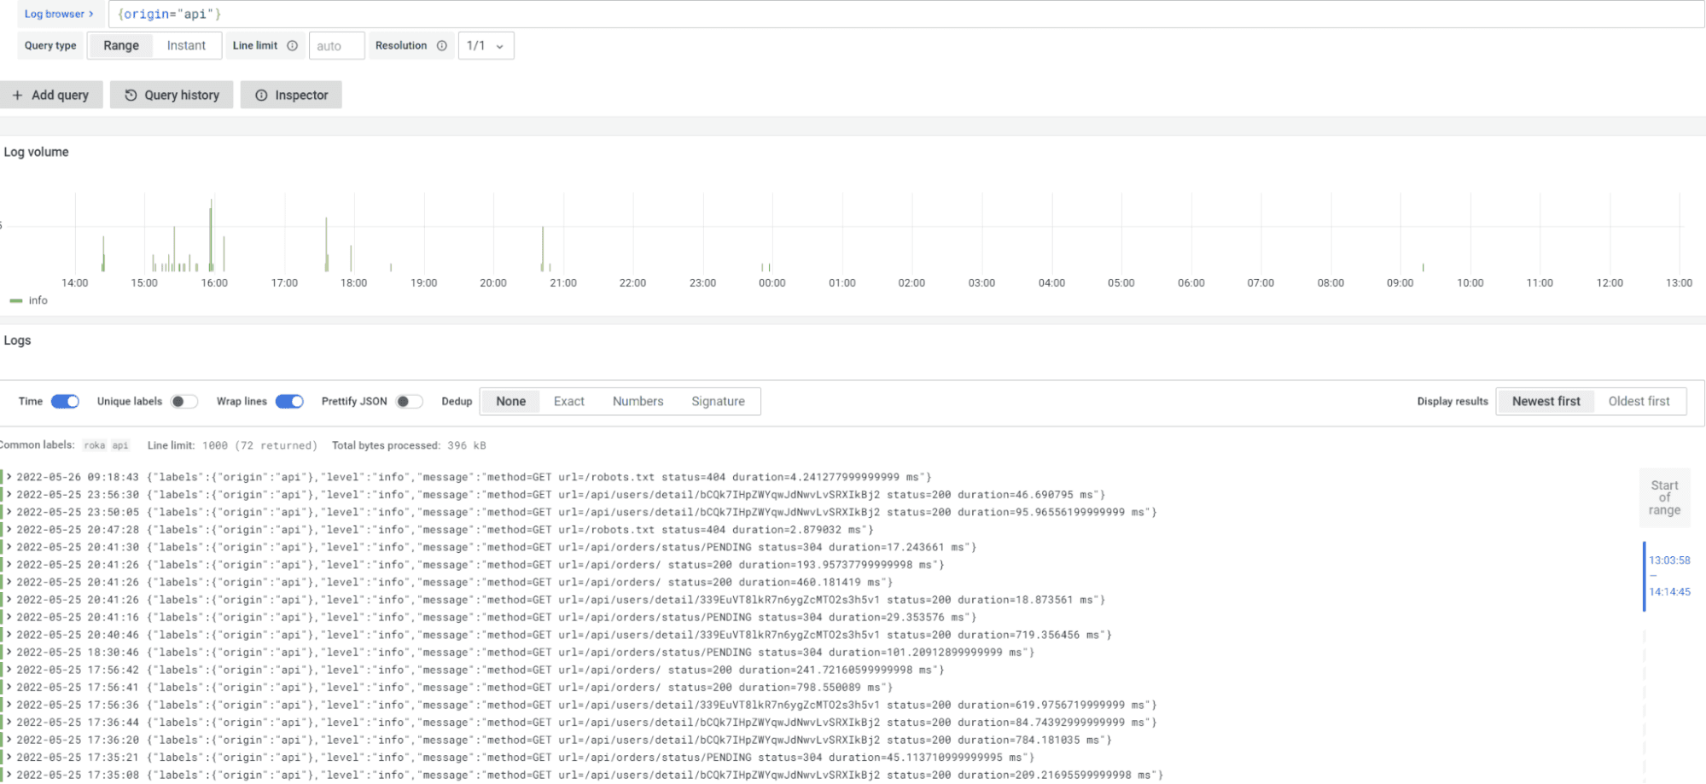This screenshot has width=1706, height=784.
Task: Click the 13:03:58 range timestamp
Action: tap(1669, 560)
